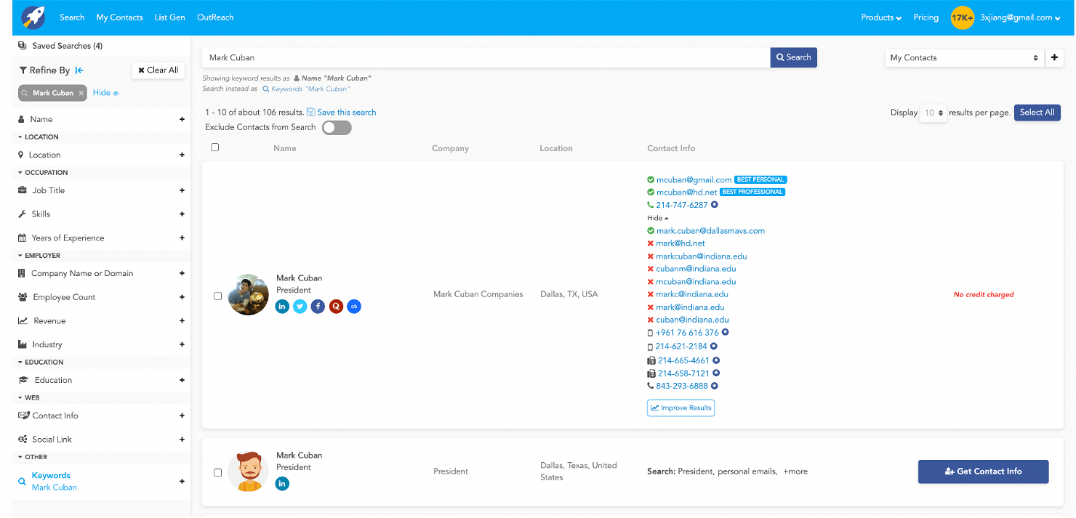Click the plus icon beside My Contacts dropdown
The image size is (1076, 518).
(x=1054, y=57)
